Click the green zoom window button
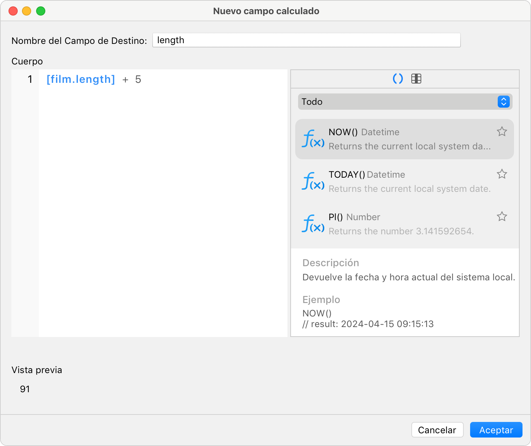The image size is (531, 446). 41,11
